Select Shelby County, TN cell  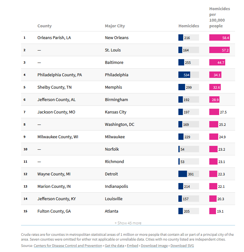(x=57, y=87)
